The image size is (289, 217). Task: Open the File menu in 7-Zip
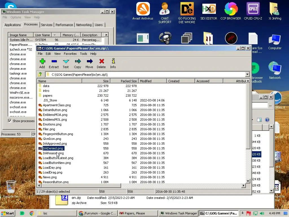[40, 54]
